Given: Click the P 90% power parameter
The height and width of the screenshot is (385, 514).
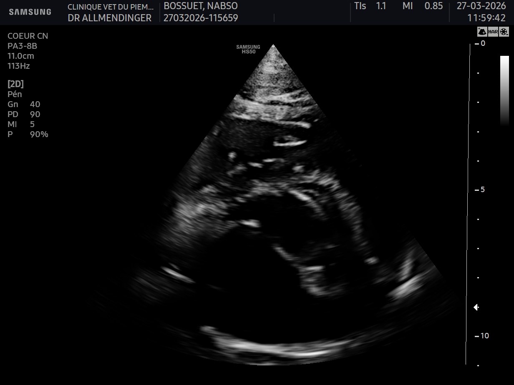Looking at the screenshot, I should click(28, 134).
